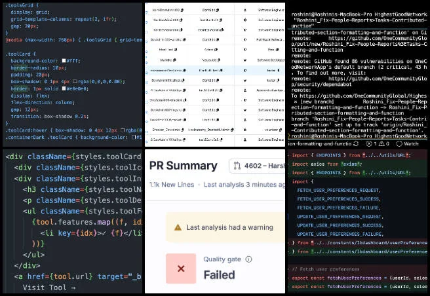This screenshot has height=296, width=430.
Task: Click UPDATE_USER_PREFERENCES_FAILURE in the diff
Action: pyautogui.click(x=340, y=234)
